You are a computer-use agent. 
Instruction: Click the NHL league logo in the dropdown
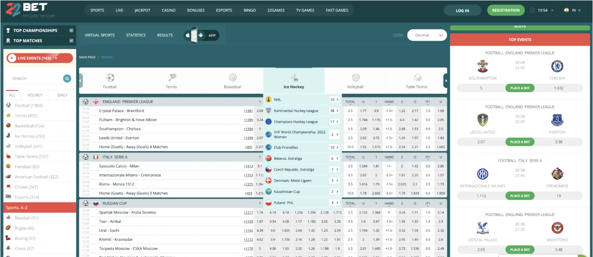tap(268, 100)
